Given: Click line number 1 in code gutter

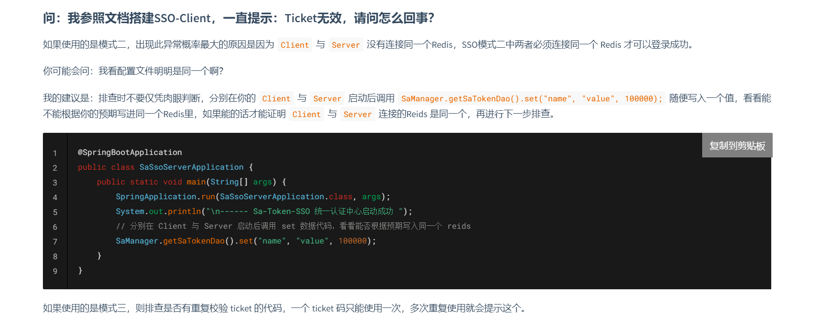Looking at the screenshot, I should tap(55, 153).
